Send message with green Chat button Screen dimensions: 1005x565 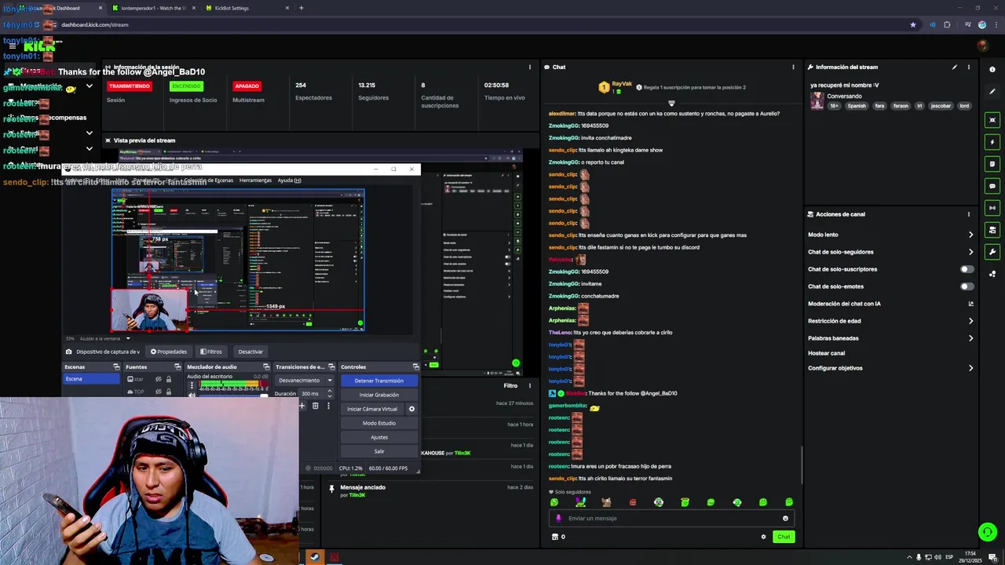coord(784,537)
